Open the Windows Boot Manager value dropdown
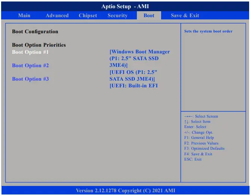The height and width of the screenshot is (196, 251). (x=139, y=58)
